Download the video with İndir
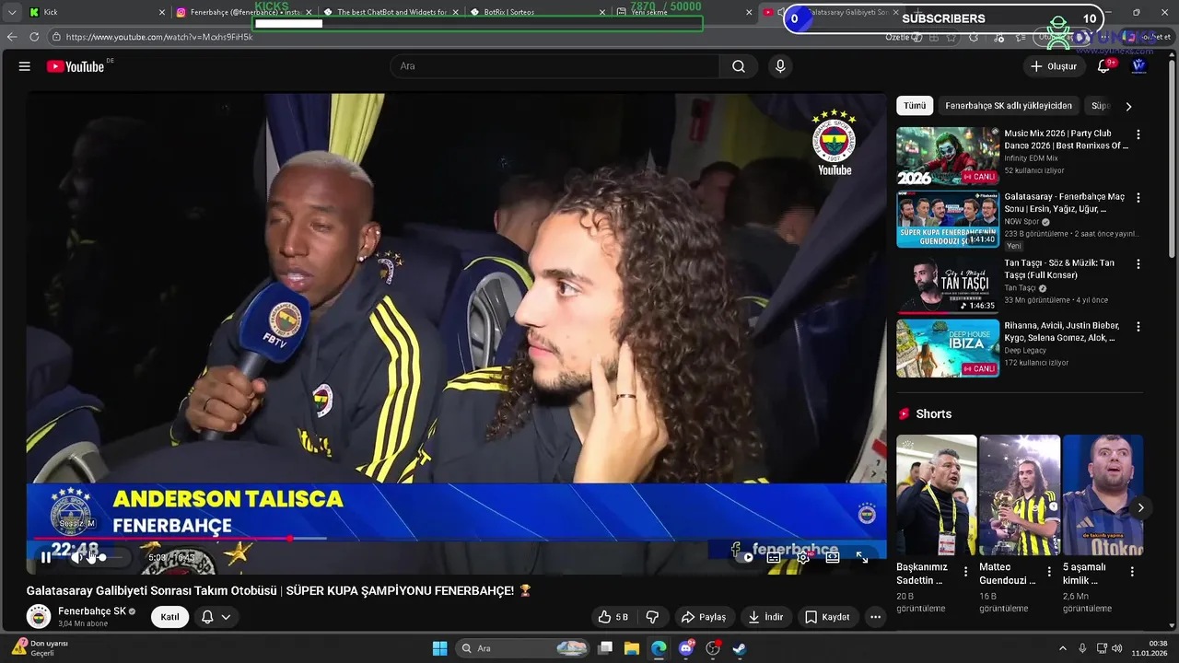Viewport: 1179px width, 663px height. click(765, 617)
